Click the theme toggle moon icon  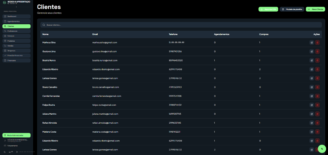[4, 152]
